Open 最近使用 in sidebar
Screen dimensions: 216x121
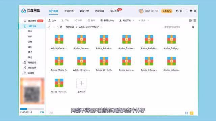click(x=32, y=21)
